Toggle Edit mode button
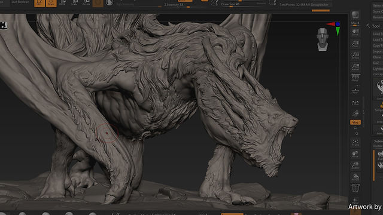Viewport: 383px width, 215px height. point(39,3)
